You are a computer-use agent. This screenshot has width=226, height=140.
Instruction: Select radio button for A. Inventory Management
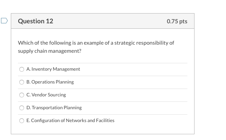[x=22, y=69]
